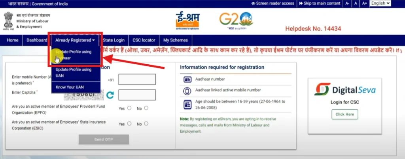The image size is (405, 159).
Task: Open the CSC locator tab
Action: coord(144,40)
